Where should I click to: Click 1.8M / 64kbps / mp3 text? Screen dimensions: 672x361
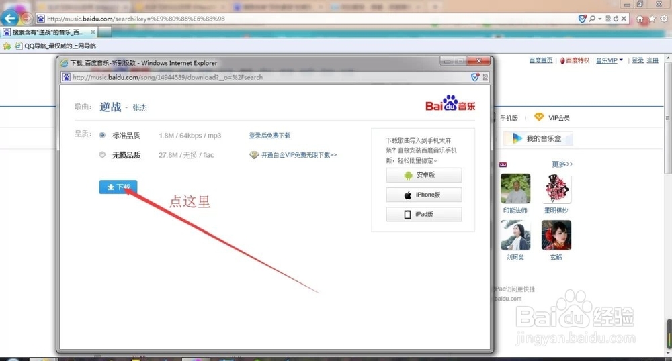click(190, 135)
